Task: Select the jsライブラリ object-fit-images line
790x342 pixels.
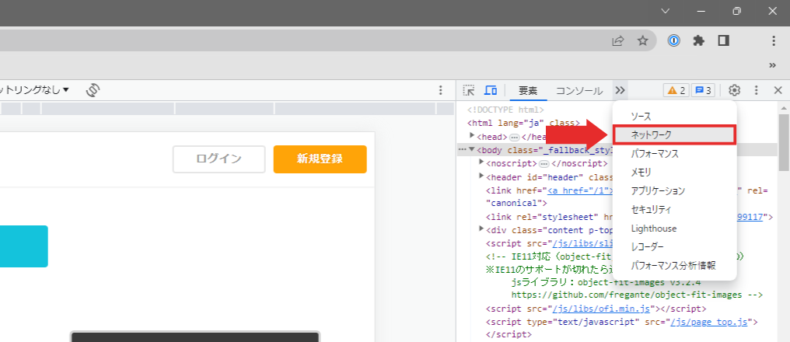Action: point(606,282)
